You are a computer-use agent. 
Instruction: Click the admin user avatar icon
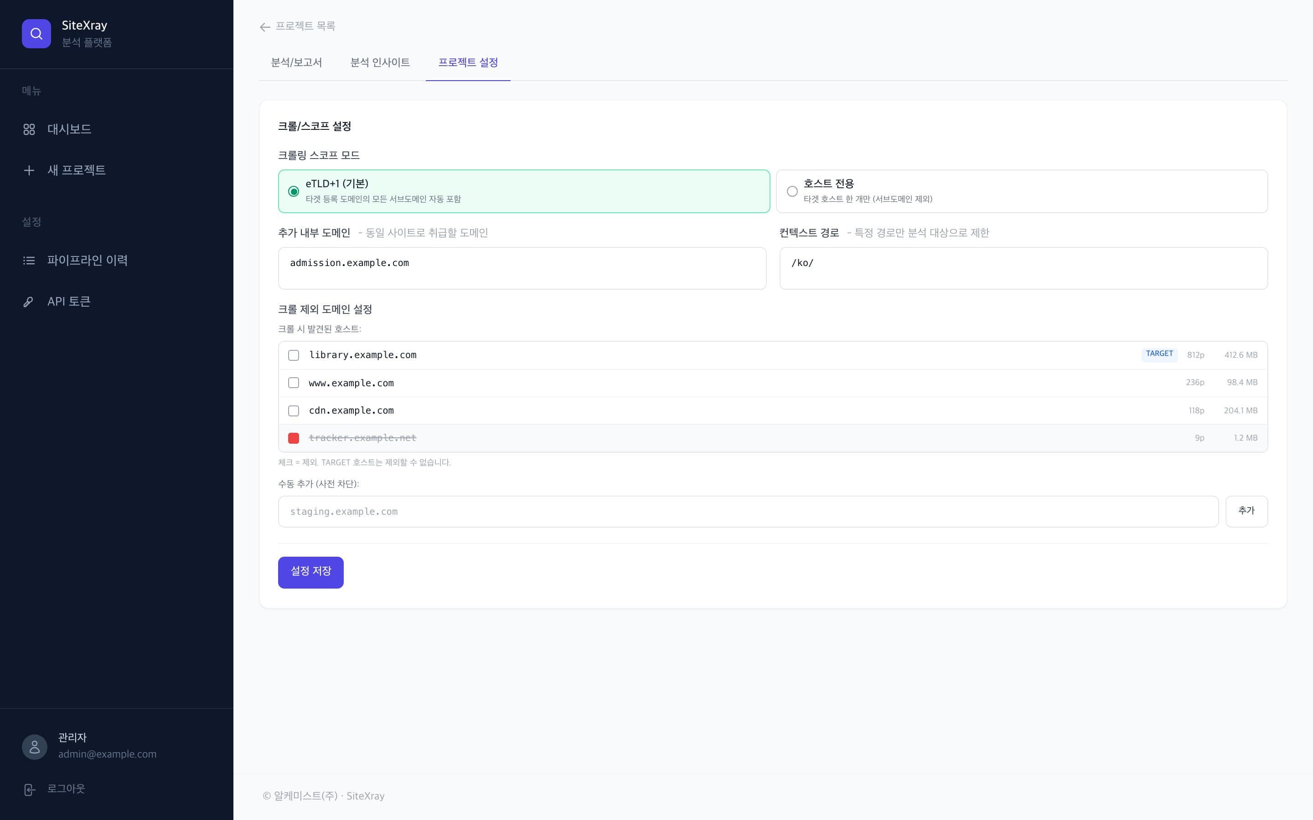coord(35,746)
